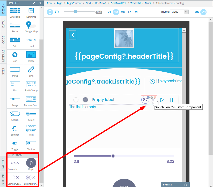The width and height of the screenshot is (213, 187).
Task: Select custom Player component
Action: pos(31,165)
